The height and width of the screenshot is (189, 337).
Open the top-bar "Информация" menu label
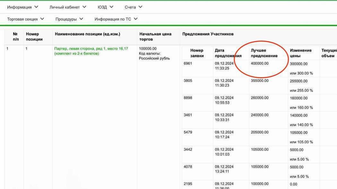[x=19, y=7]
